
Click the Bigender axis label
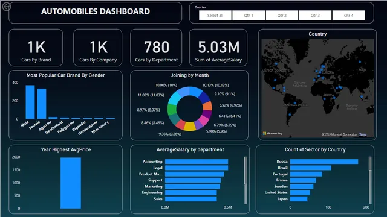click(x=79, y=126)
